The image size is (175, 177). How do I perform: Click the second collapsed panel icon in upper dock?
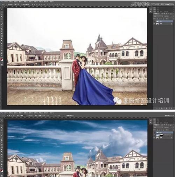(151, 12)
